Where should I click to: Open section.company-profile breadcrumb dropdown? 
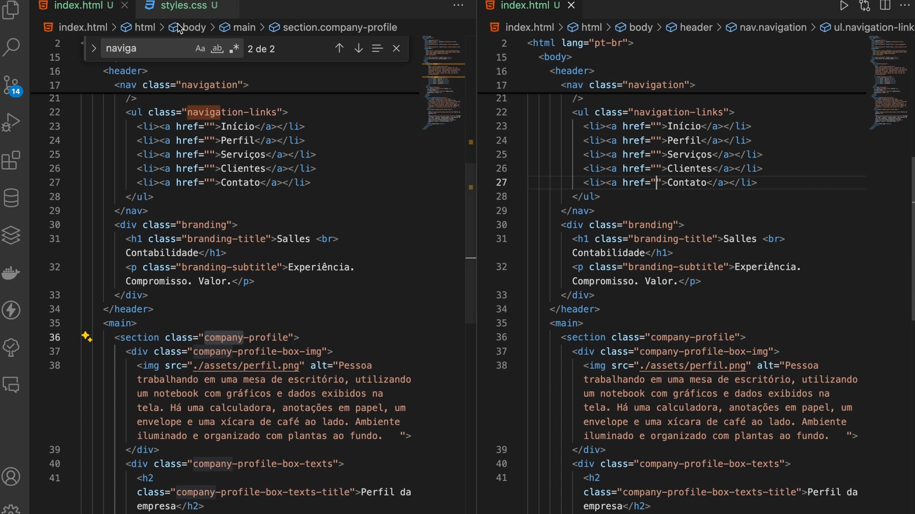[339, 28]
